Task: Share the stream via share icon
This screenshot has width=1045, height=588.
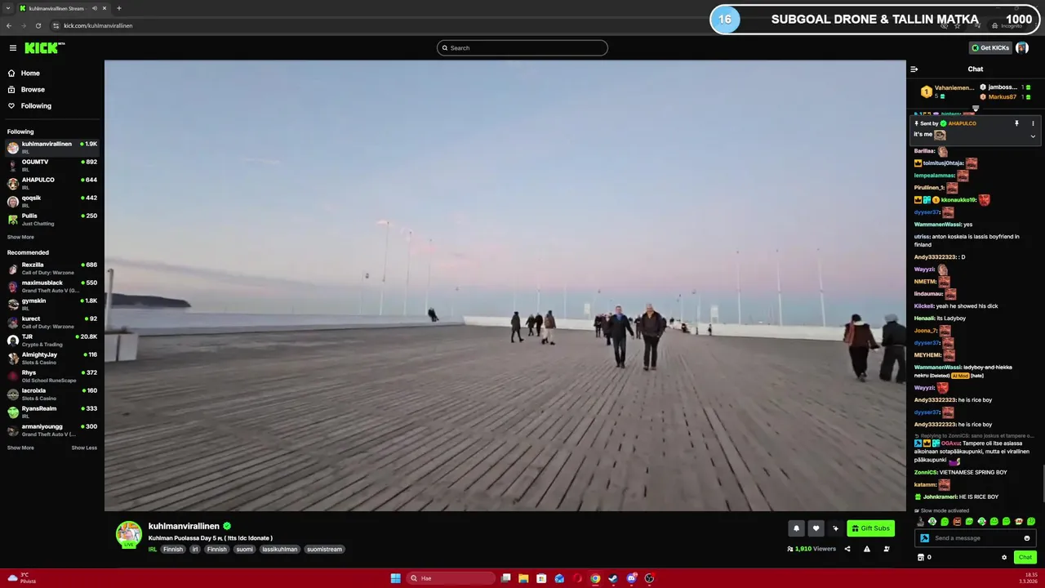Action: tap(847, 549)
